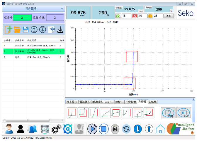197x141 pixels.
Task: Click the gray admin key person icon
Action: tap(79, 129)
